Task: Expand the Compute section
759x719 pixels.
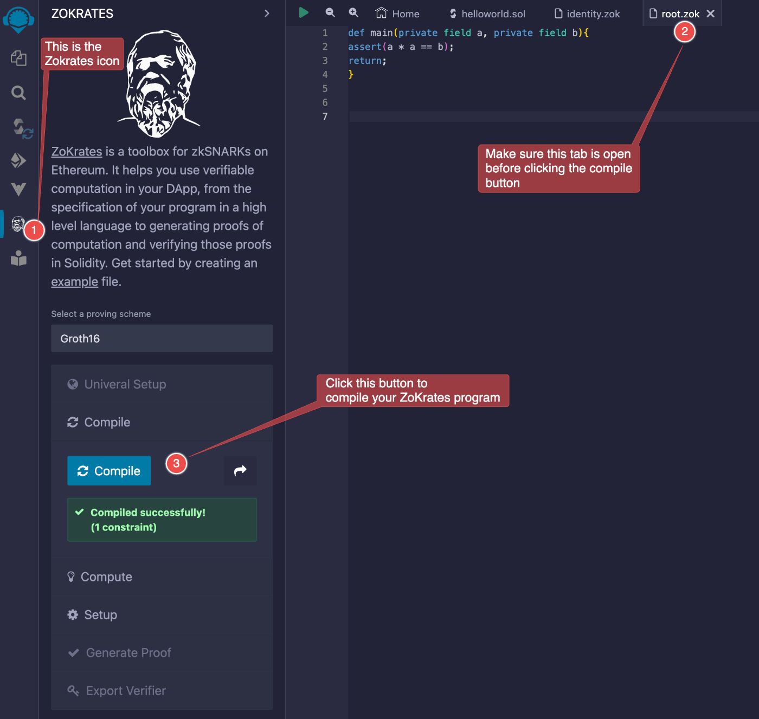Action: [106, 577]
